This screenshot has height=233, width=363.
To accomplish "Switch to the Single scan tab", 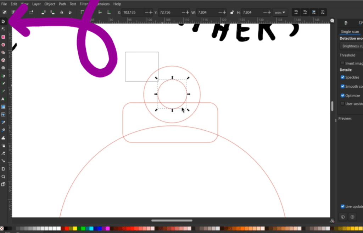I will click(350, 32).
